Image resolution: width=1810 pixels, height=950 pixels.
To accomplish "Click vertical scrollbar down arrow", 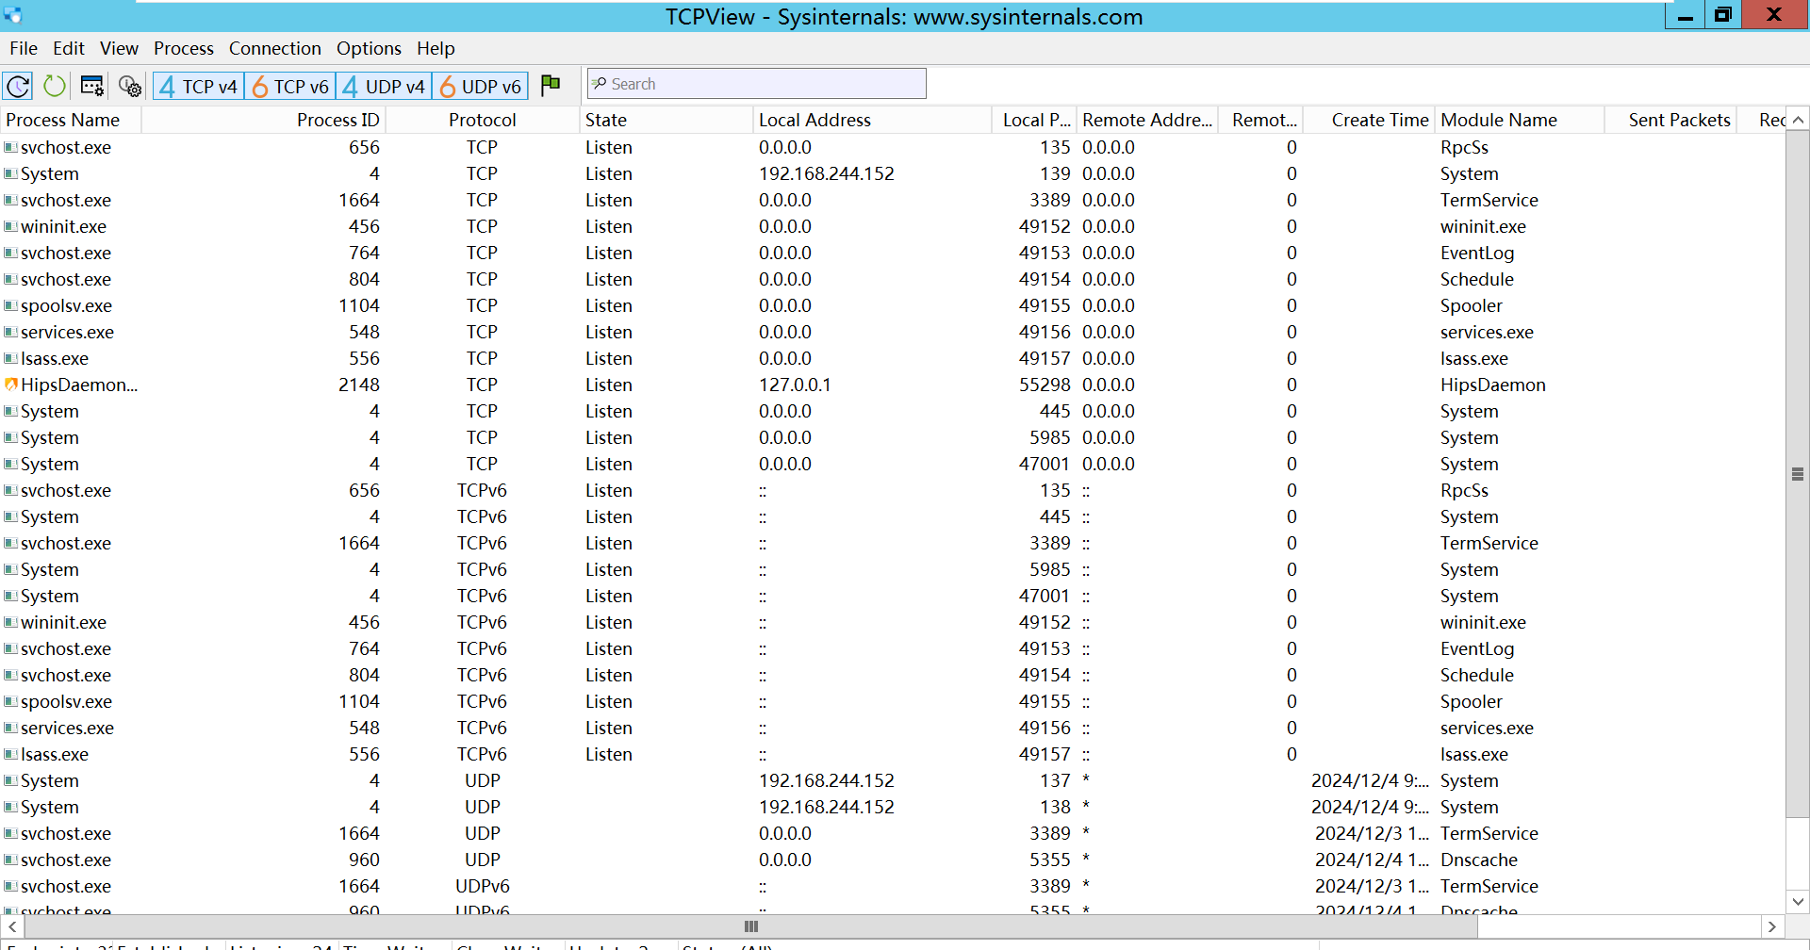I will pyautogui.click(x=1798, y=901).
